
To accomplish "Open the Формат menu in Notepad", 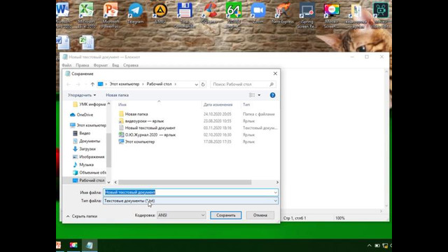I will point(101,65).
